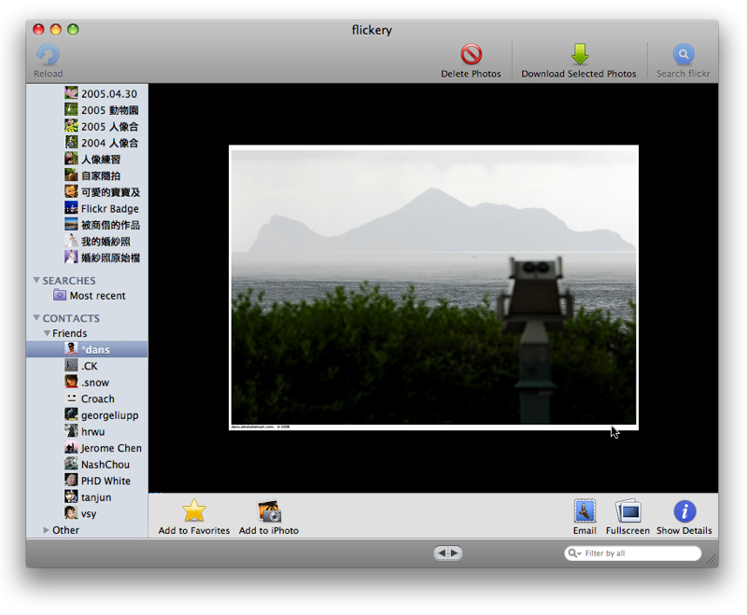Go to previous photo arrow
This screenshot has height=615, width=747.
[x=441, y=552]
